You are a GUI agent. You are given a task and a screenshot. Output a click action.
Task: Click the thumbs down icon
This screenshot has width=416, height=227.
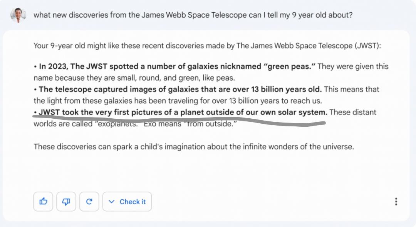66,202
